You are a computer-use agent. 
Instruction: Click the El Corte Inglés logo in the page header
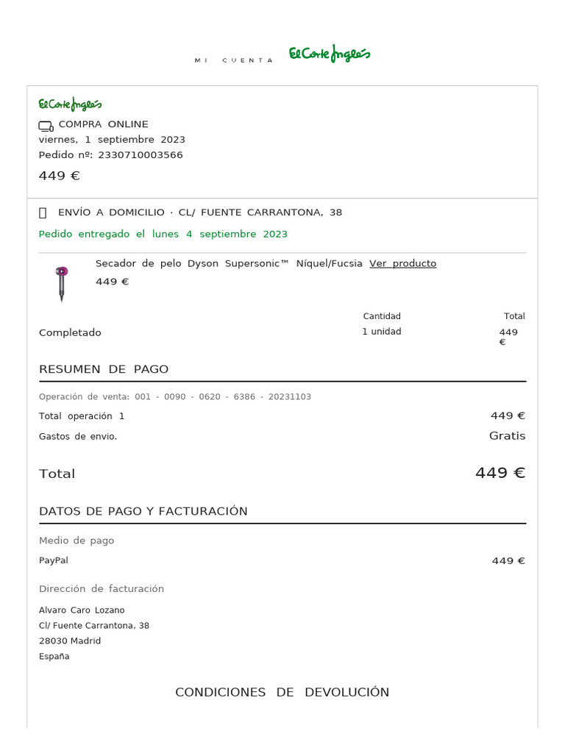coord(329,55)
